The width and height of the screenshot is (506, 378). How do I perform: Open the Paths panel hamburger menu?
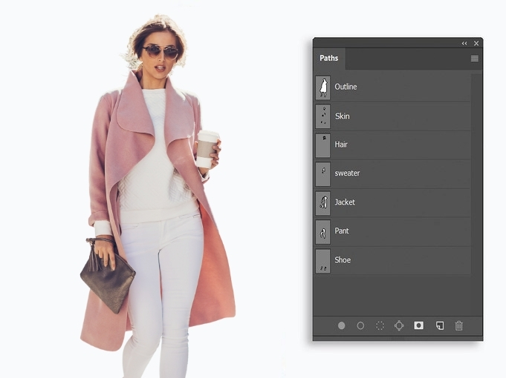[474, 59]
